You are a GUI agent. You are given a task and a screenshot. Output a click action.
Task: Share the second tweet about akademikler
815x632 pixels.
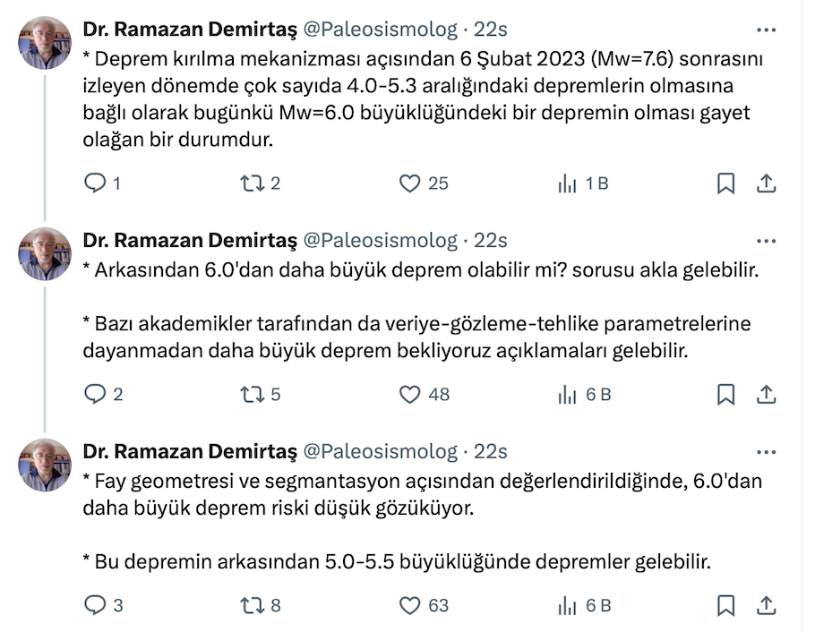[766, 395]
